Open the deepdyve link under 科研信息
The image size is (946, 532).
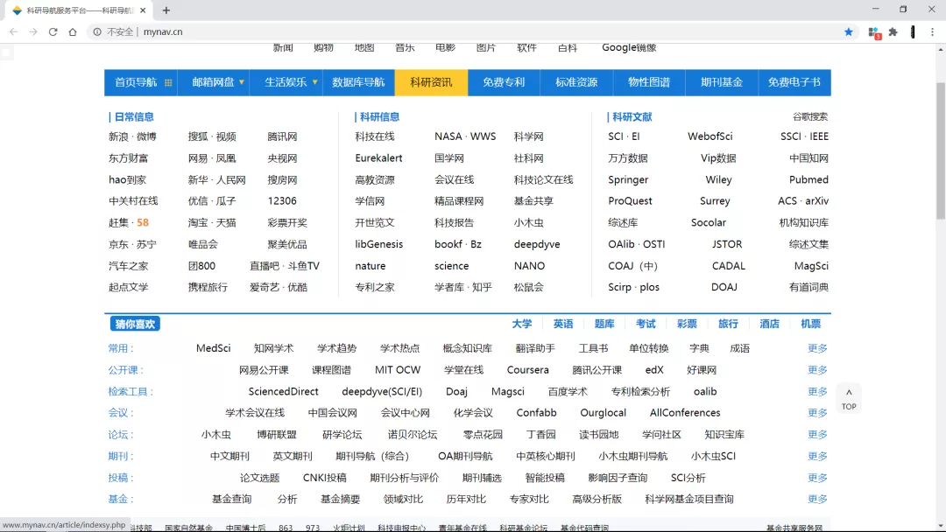tap(537, 245)
